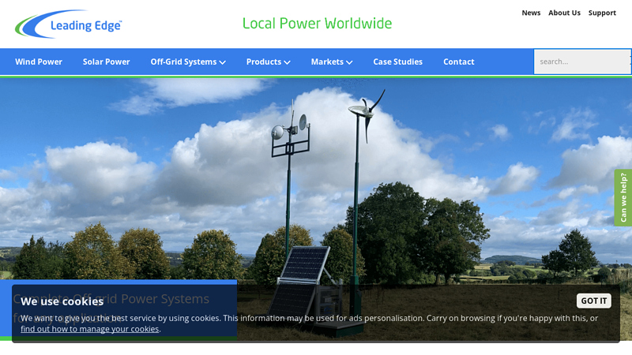The image size is (632, 355).
Task: Dismiss cookies with GOT IT button
Action: point(594,301)
